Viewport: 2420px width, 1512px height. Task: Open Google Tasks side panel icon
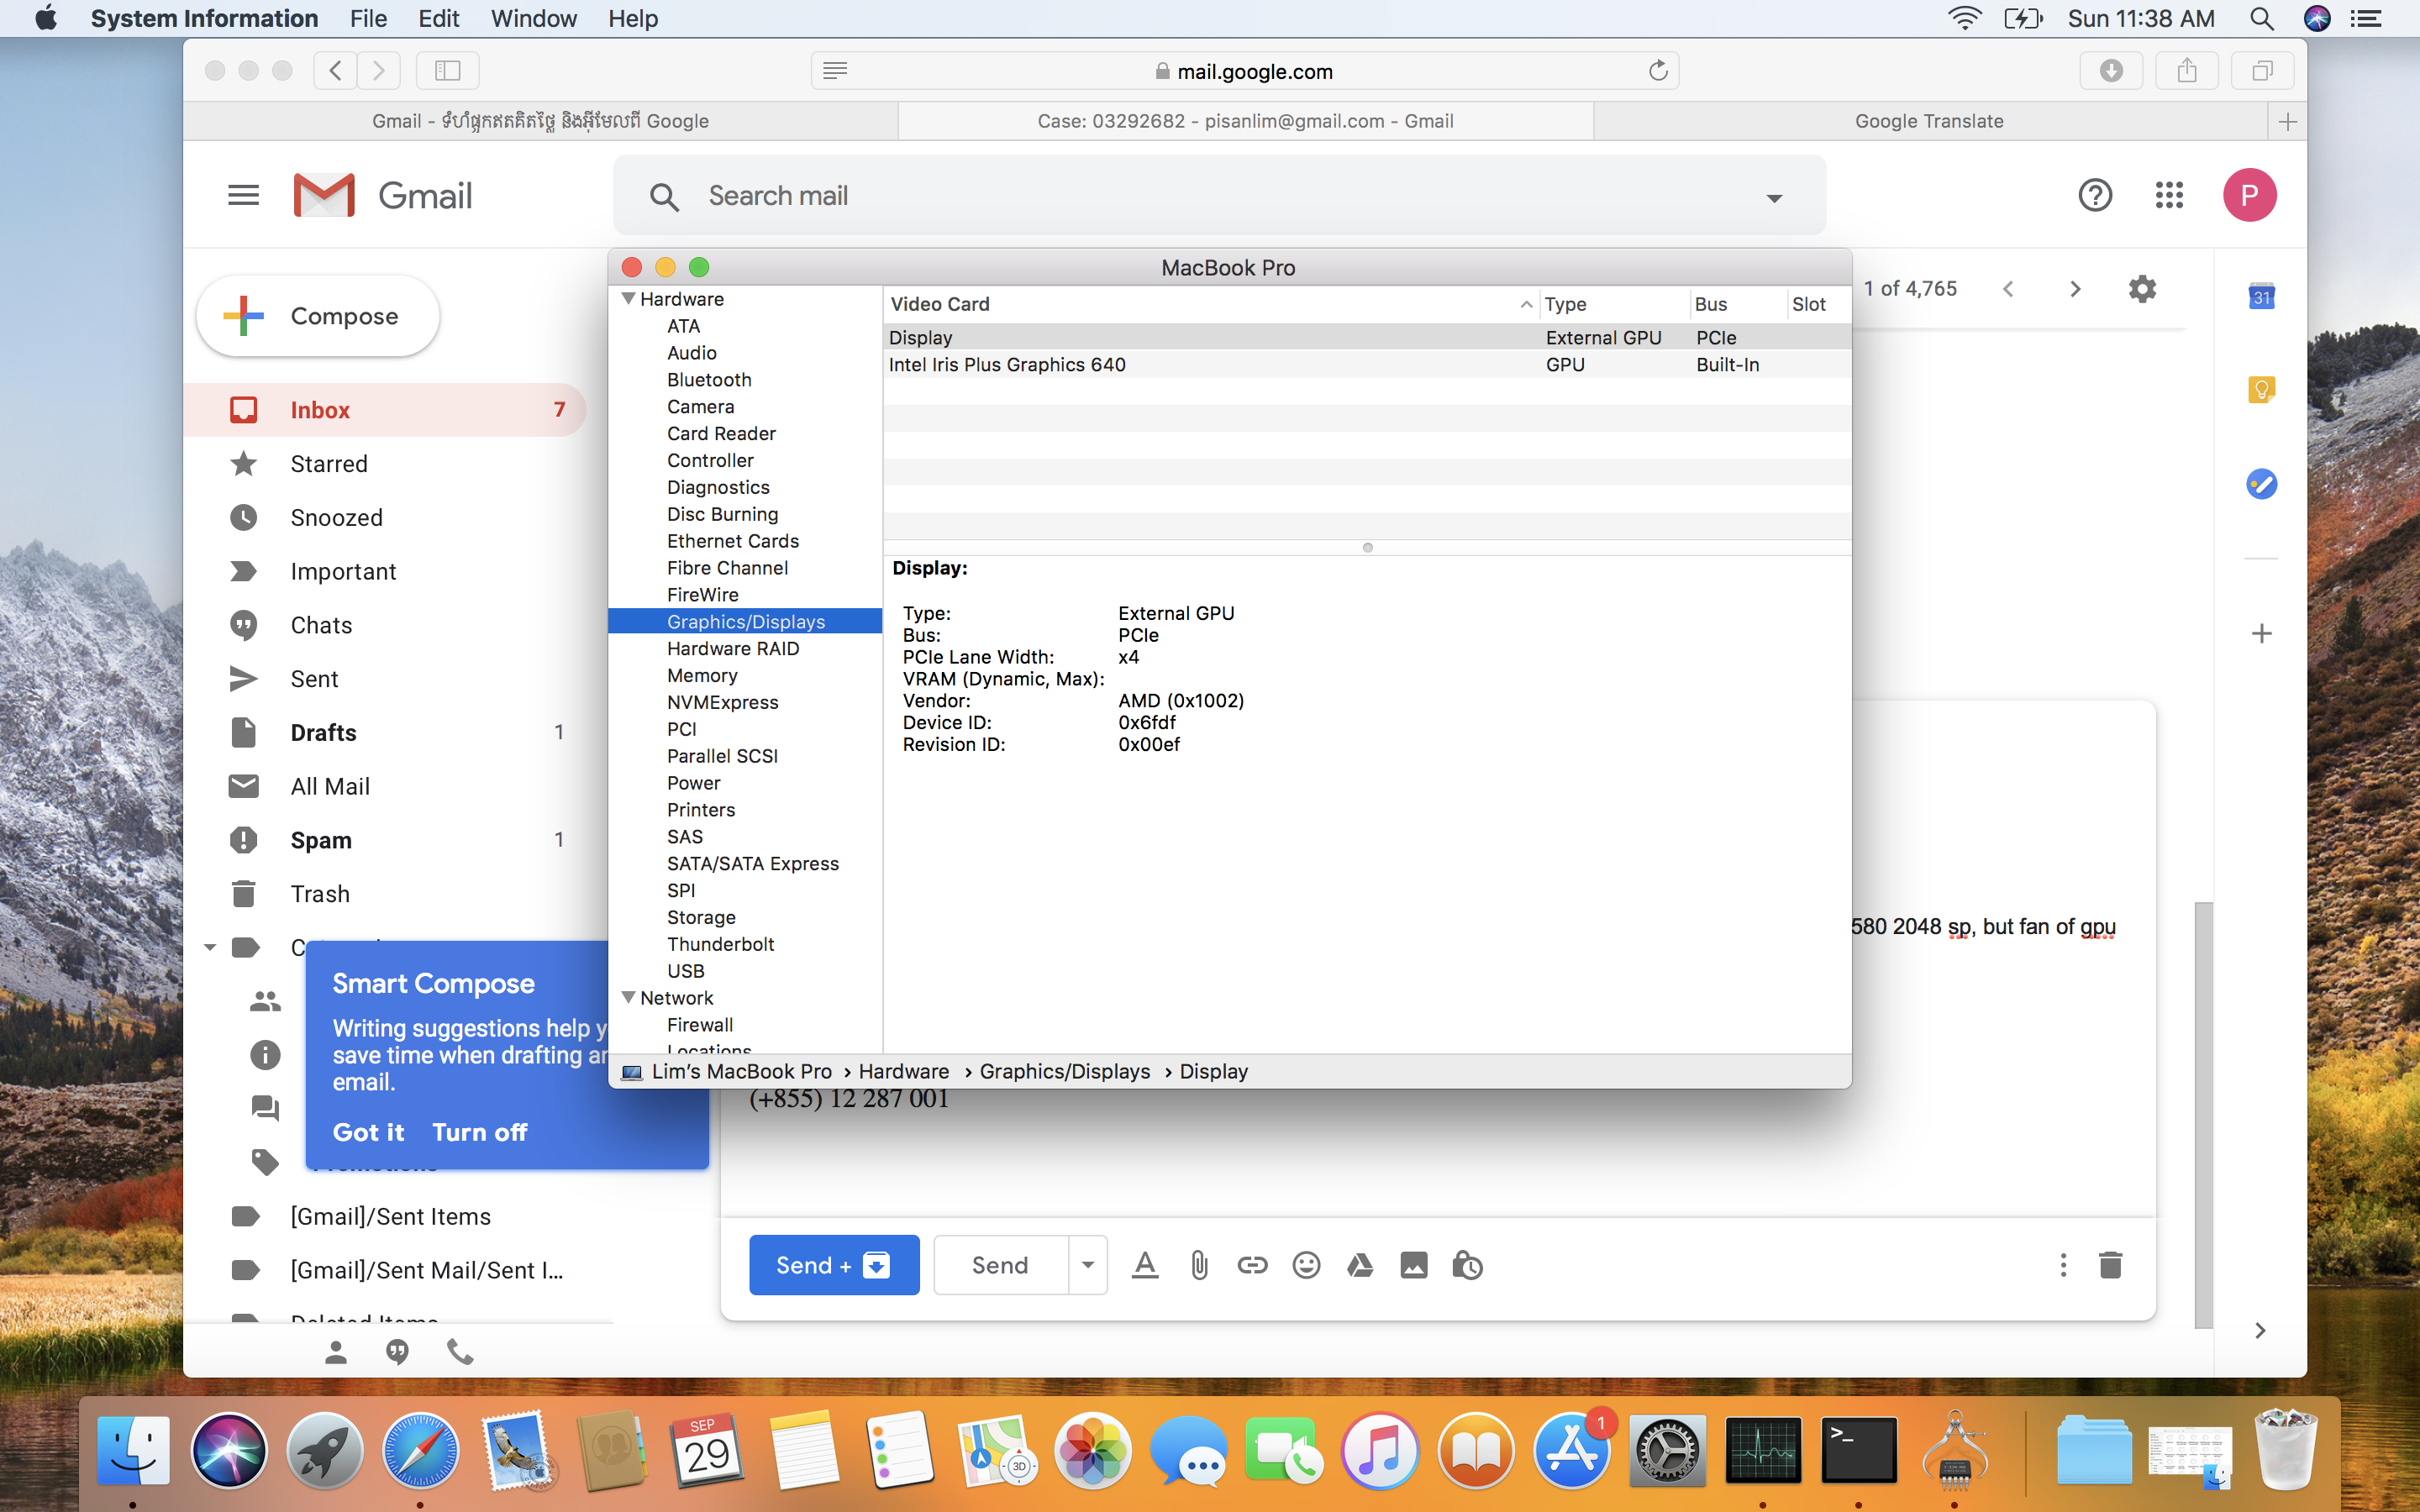2261,484
